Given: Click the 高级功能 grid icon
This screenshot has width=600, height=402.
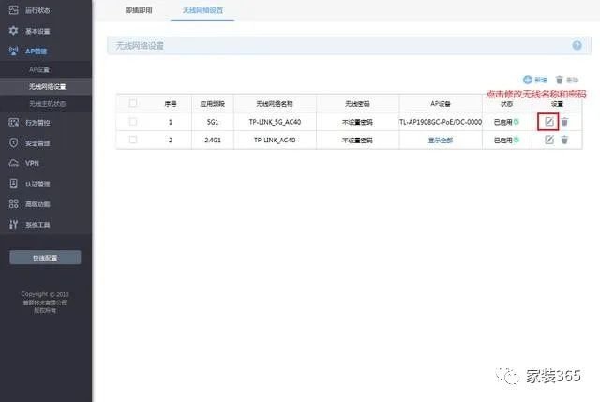Looking at the screenshot, I should pyautogui.click(x=13, y=204).
